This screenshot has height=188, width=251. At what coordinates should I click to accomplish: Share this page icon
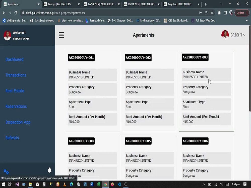(x=206, y=13)
